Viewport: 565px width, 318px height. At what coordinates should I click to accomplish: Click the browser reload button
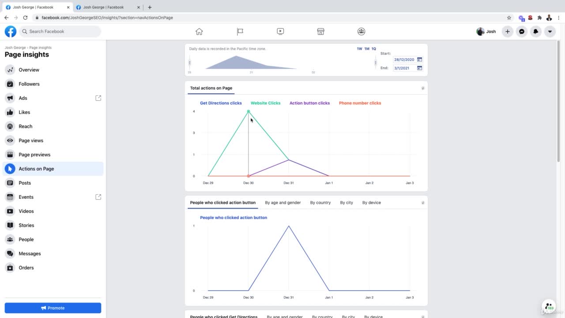(25, 18)
